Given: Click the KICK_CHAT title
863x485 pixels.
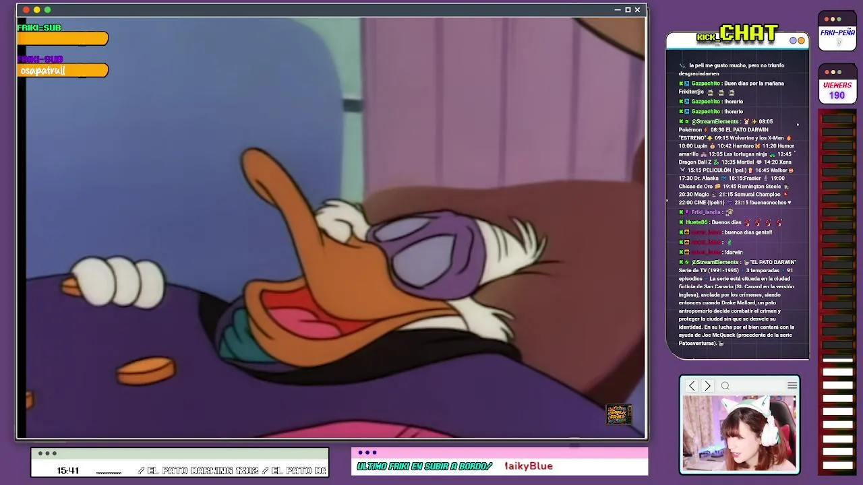Looking at the screenshot, I should (737, 33).
